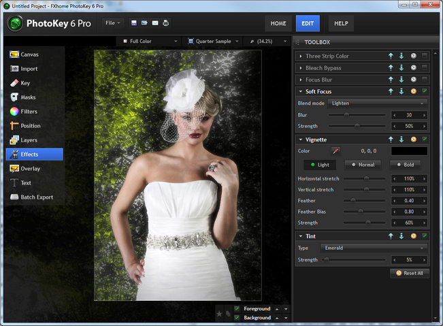Click the vignette black color swatch
Screen dimensions: 443x326
(409, 151)
